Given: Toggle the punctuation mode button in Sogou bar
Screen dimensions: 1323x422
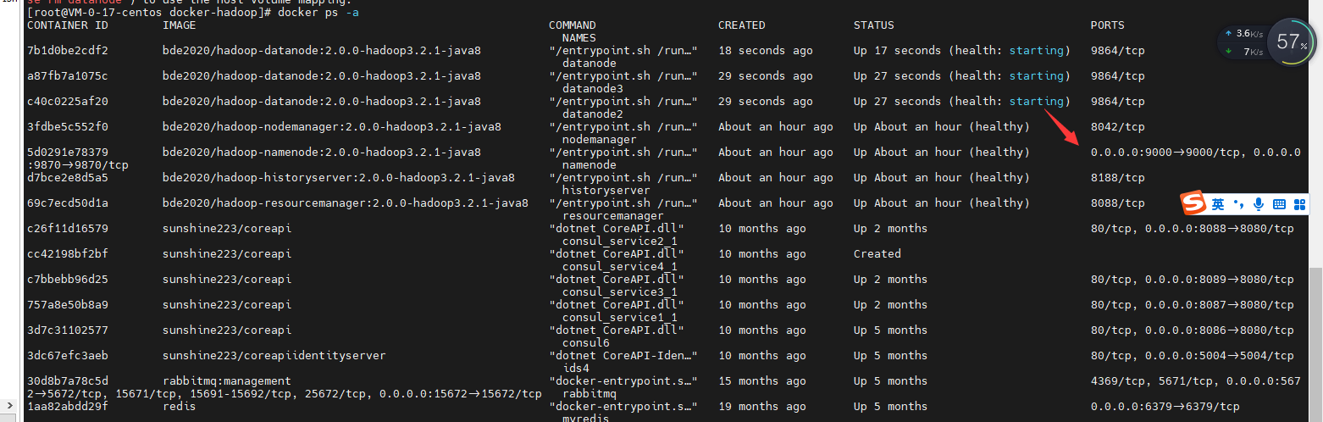Looking at the screenshot, I should 1238,204.
